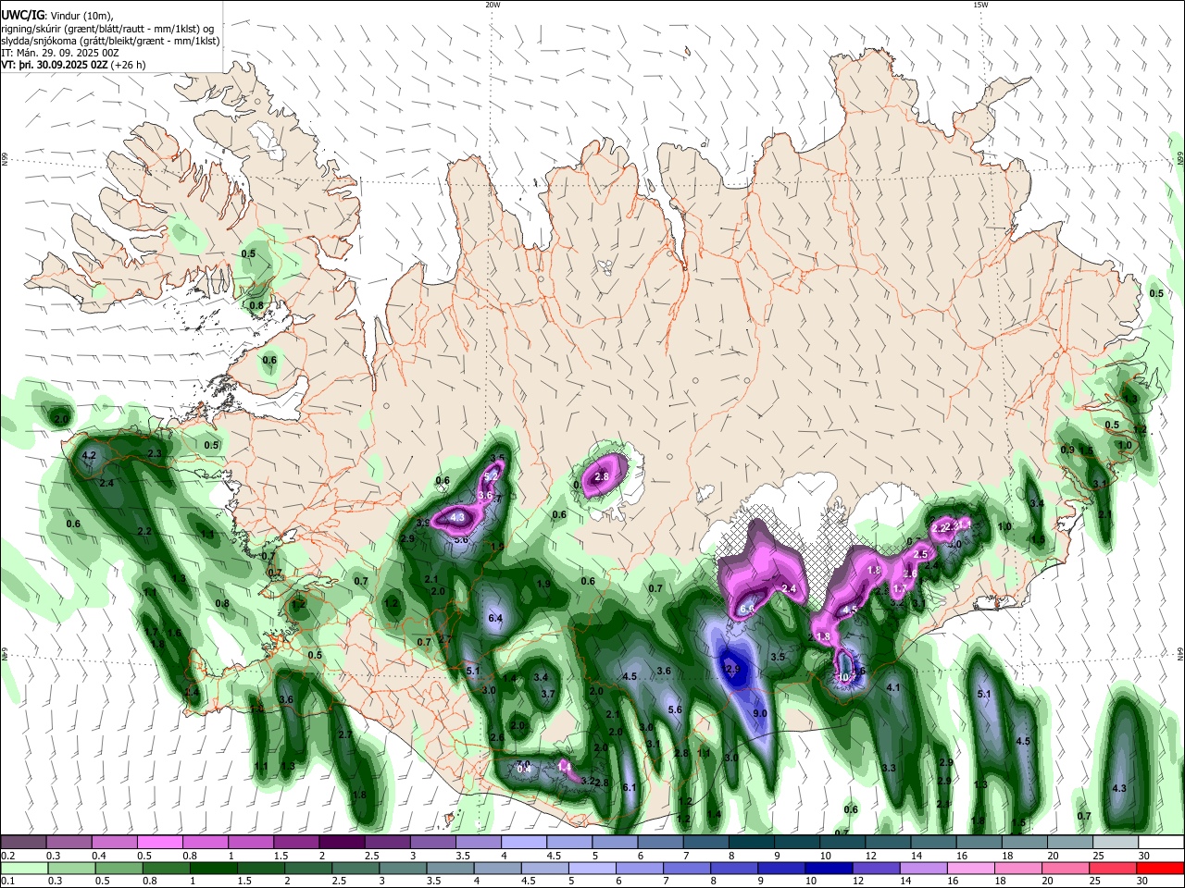
Task: Click the 3.5 value east of 6.6
Action: click(778, 657)
